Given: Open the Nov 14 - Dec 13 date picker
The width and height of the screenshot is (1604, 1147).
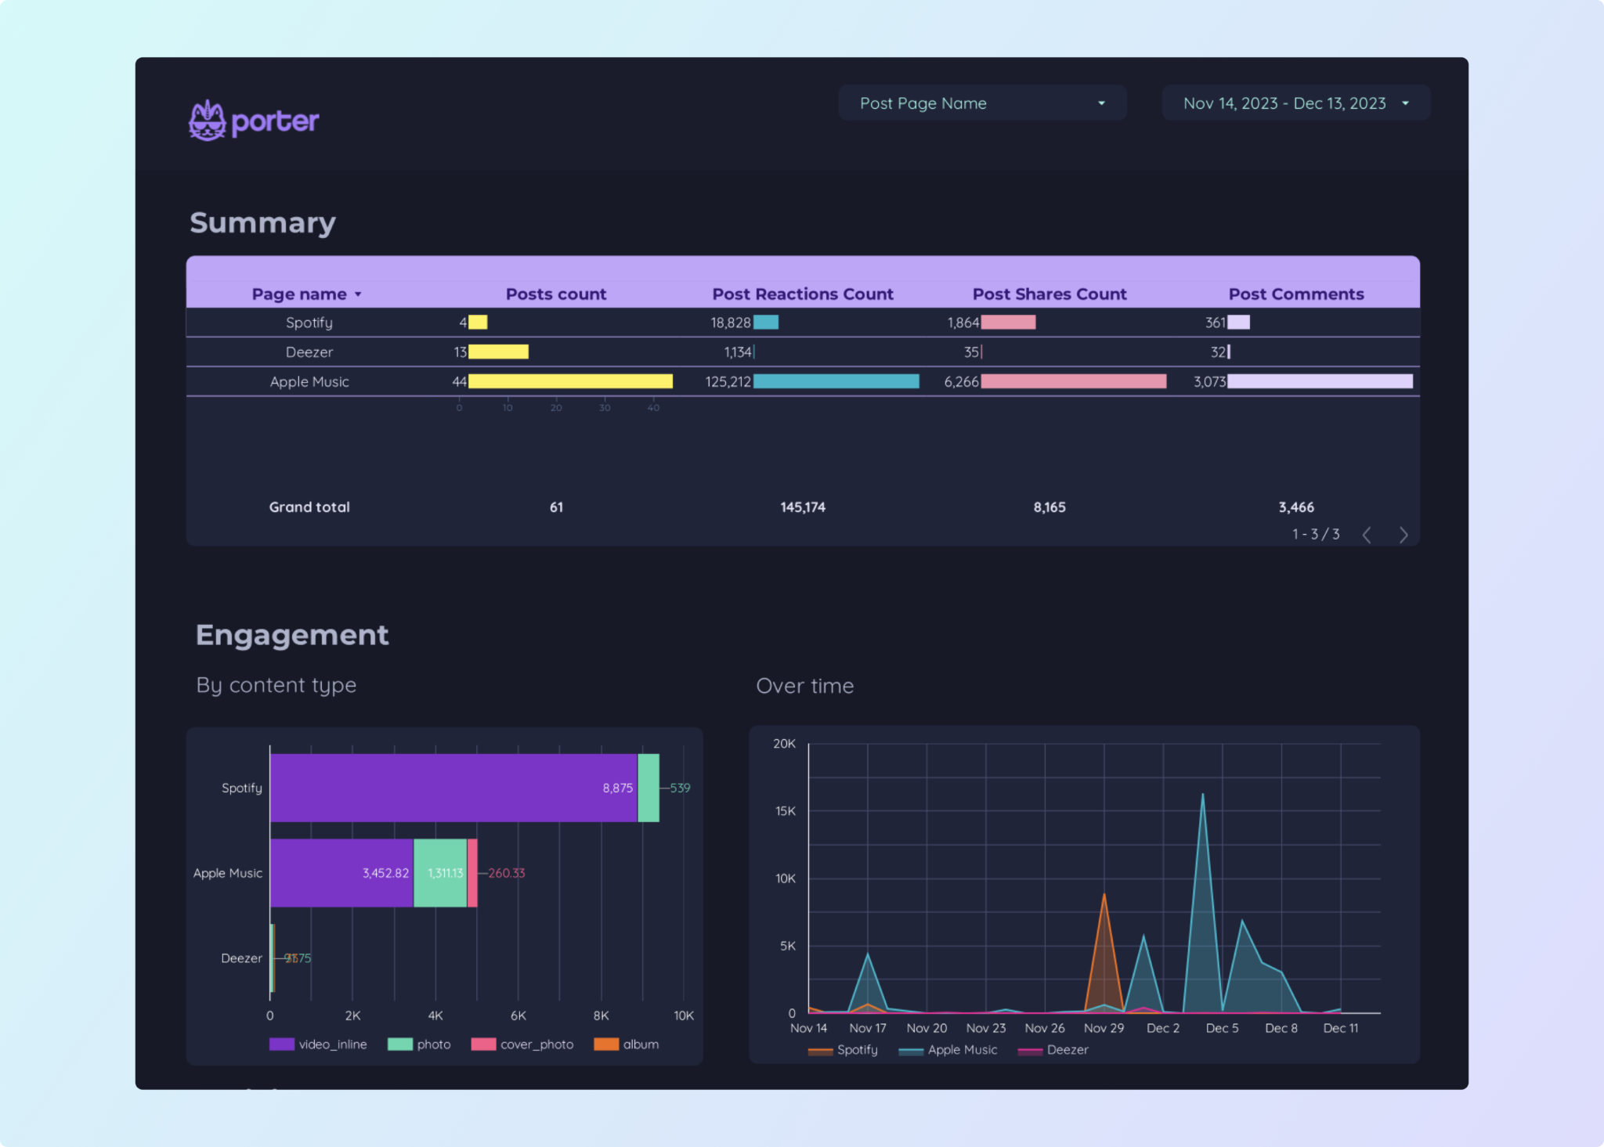Looking at the screenshot, I should coord(1294,103).
